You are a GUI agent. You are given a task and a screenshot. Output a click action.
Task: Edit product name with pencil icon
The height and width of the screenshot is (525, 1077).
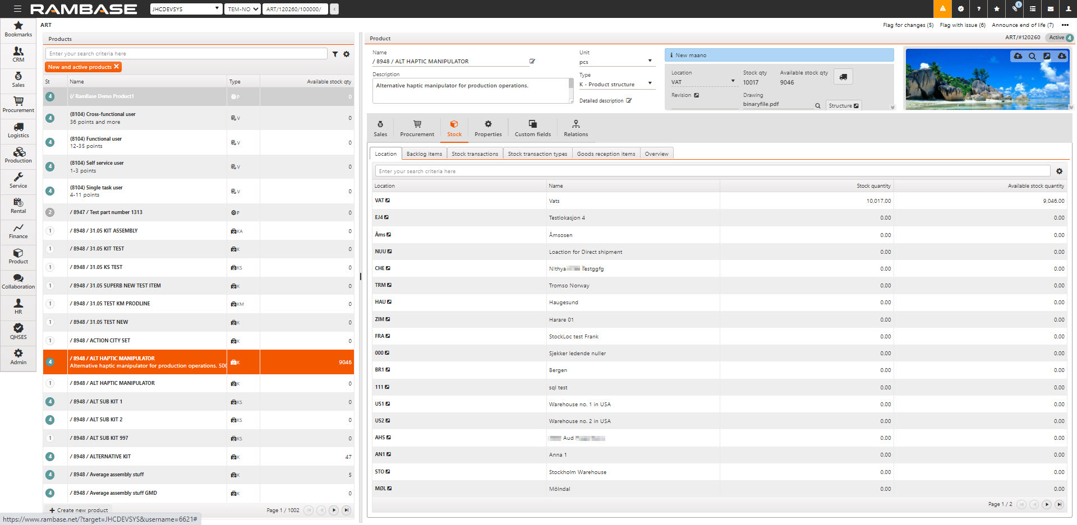pyautogui.click(x=532, y=62)
